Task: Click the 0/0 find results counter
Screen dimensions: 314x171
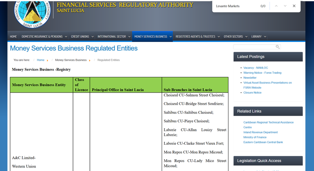Action: tap(263, 6)
